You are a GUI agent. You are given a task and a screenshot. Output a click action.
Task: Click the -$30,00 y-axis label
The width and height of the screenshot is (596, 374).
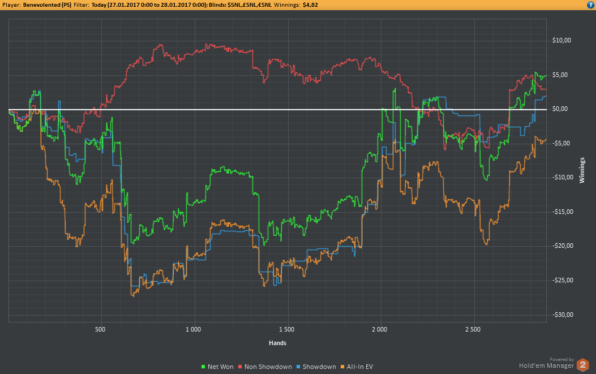pyautogui.click(x=563, y=315)
